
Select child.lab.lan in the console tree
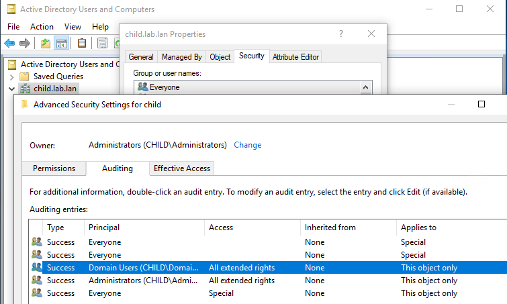pos(55,89)
